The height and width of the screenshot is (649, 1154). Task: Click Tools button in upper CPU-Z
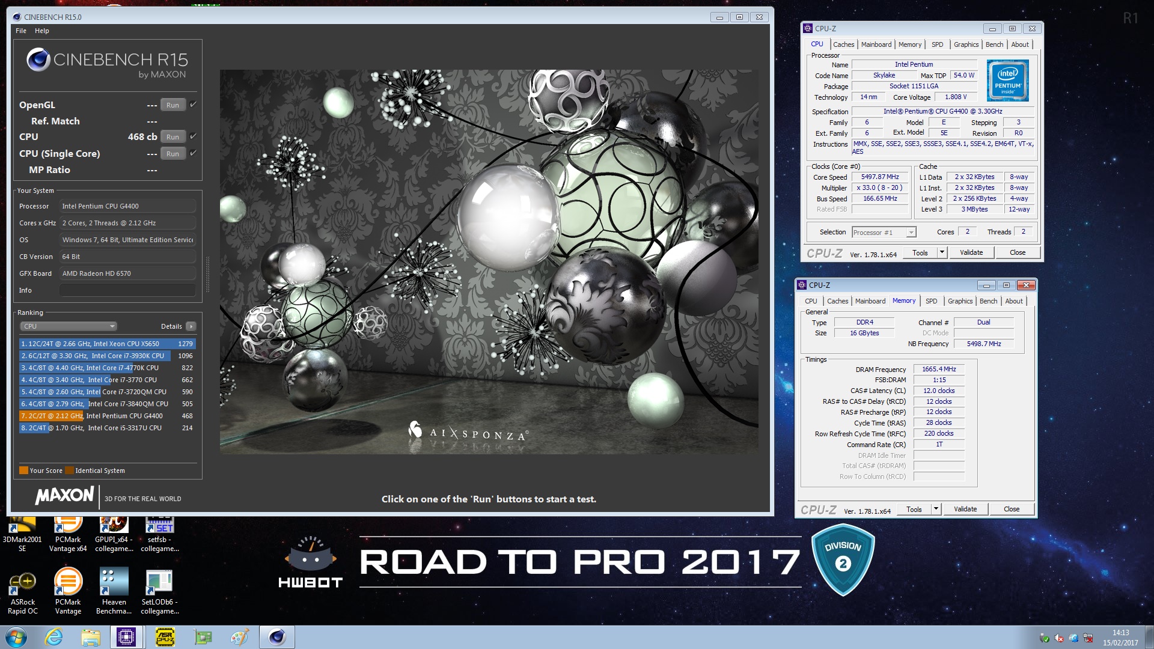point(920,252)
